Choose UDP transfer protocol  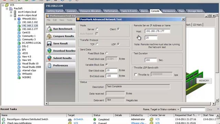(x=118, y=44)
